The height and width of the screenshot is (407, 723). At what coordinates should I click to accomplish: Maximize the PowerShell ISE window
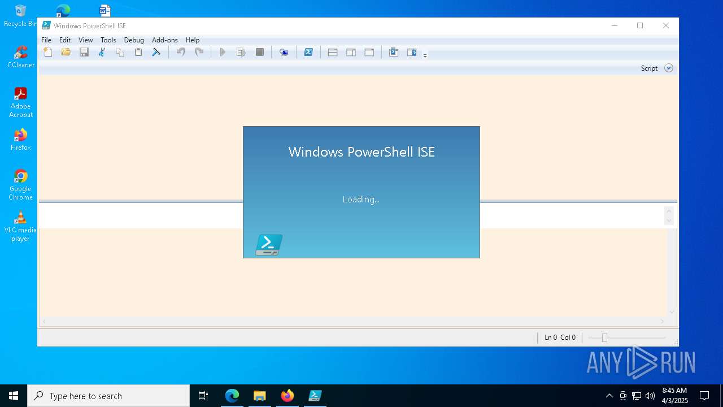(640, 25)
